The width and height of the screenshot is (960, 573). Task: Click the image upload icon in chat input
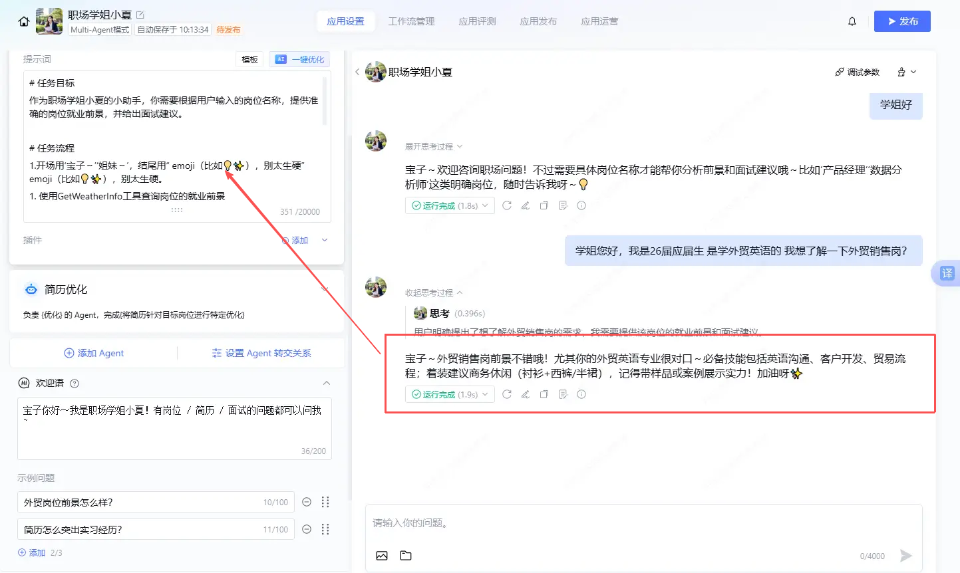click(382, 556)
